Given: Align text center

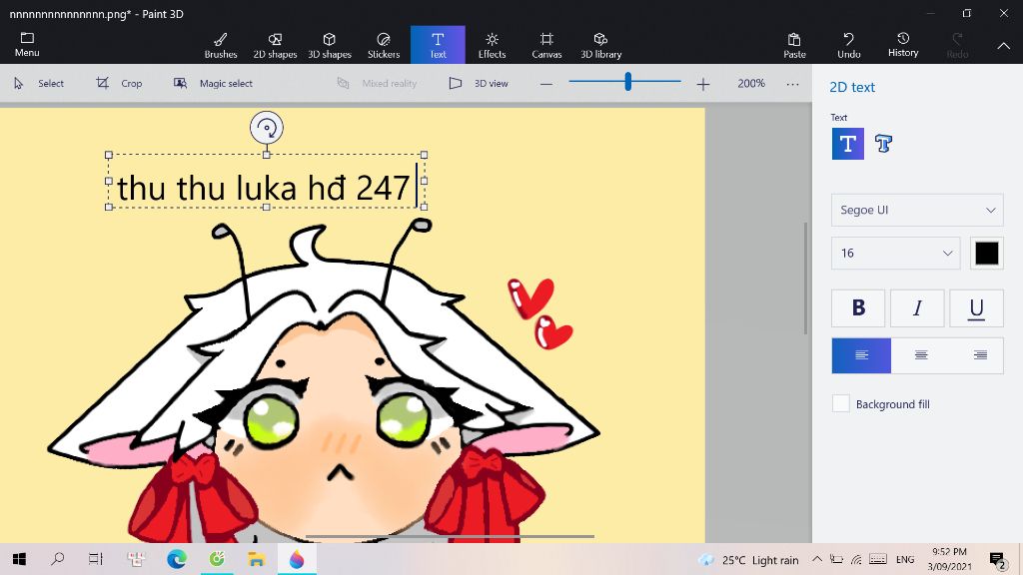Looking at the screenshot, I should 920,355.
